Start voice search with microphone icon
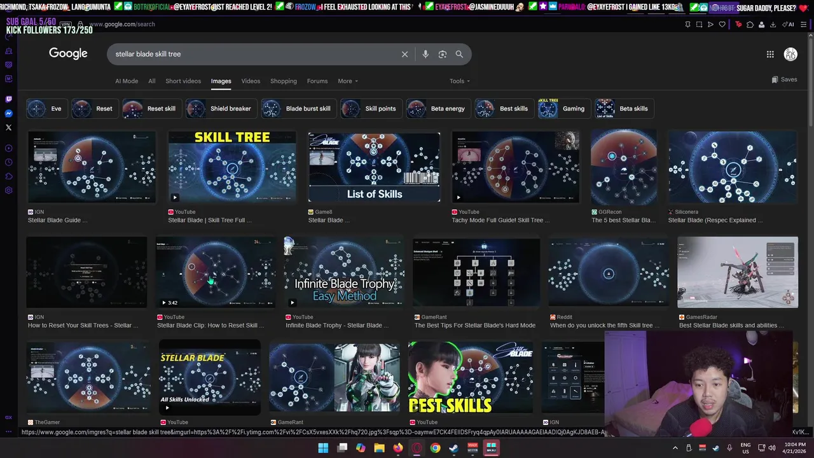Screen dimensions: 814x458 (425, 54)
